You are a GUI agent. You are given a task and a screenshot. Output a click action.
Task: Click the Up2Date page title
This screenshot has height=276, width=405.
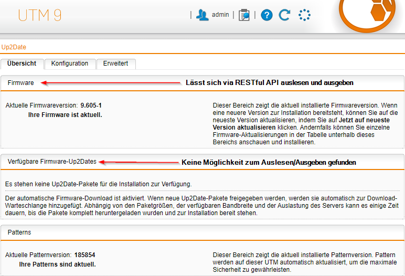click(14, 47)
